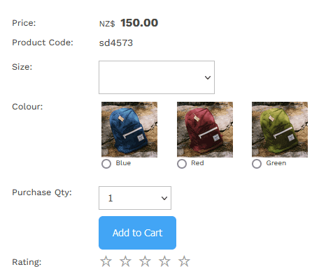Screen dimensions: 319x267
Task: Click the Red colour label text
Action: point(197,163)
